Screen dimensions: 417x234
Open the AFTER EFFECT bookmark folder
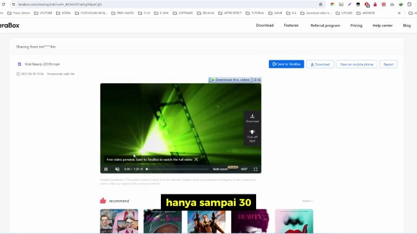pyautogui.click(x=230, y=13)
